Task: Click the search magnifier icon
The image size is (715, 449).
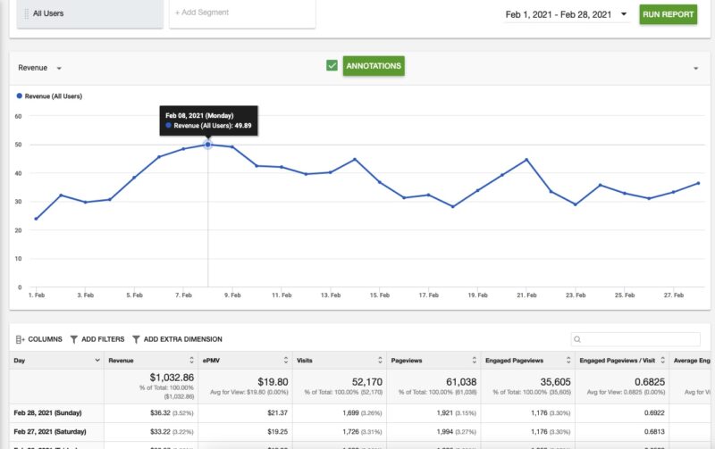Action: coord(577,339)
